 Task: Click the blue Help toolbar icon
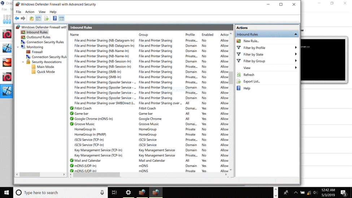point(55,18)
